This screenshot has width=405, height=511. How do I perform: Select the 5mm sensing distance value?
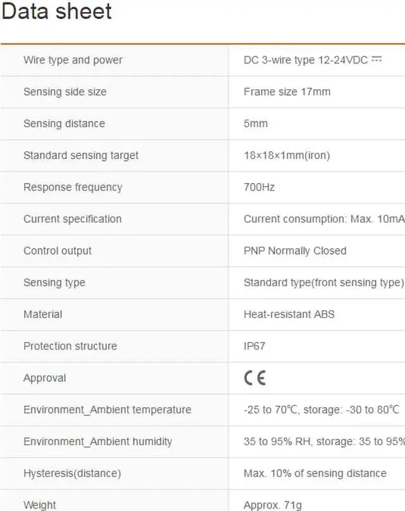tap(256, 123)
